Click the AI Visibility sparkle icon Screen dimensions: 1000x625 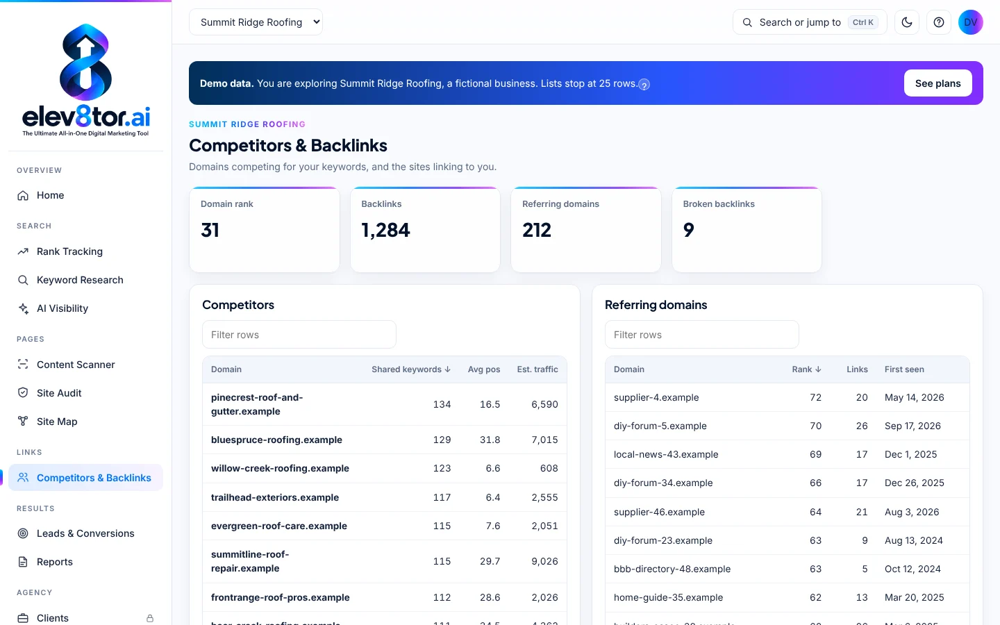(x=23, y=308)
